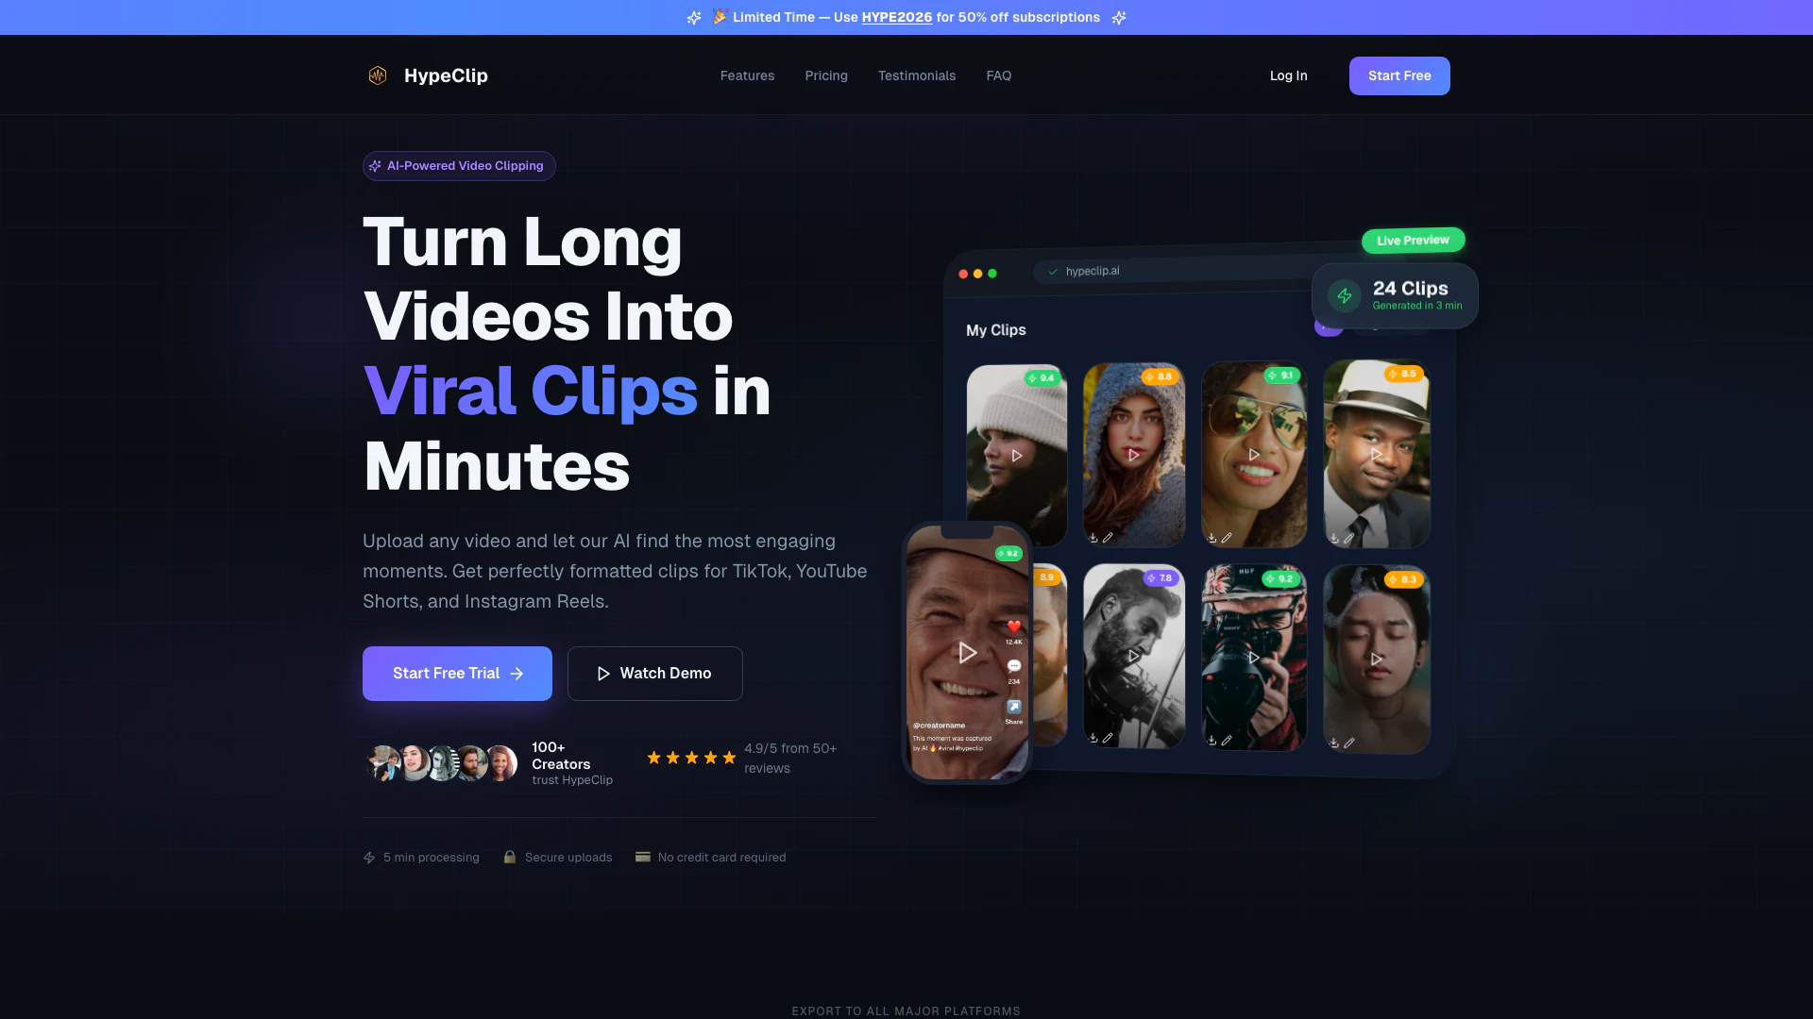Click edit pencil on the 7.8 clip

coord(1108,738)
